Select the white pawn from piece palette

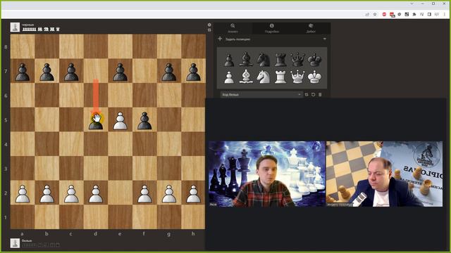(x=229, y=77)
